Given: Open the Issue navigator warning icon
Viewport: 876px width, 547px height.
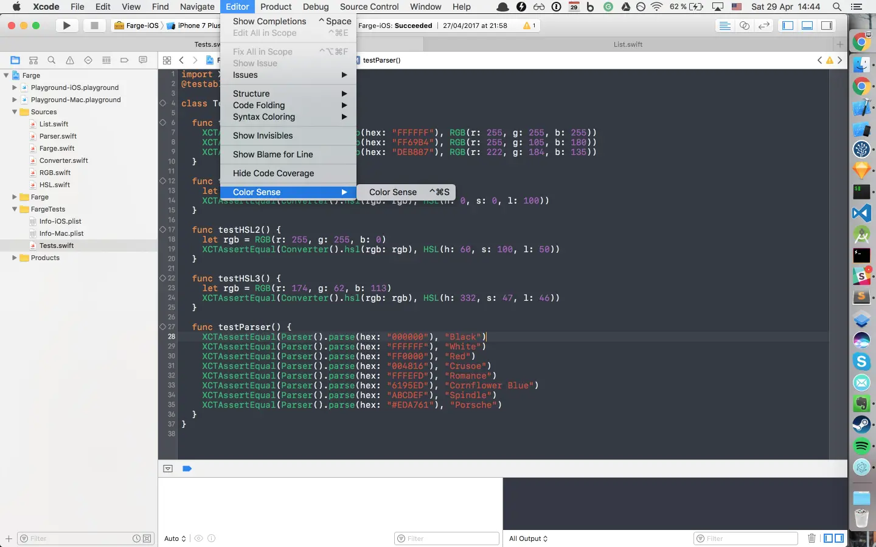Looking at the screenshot, I should [x=70, y=60].
